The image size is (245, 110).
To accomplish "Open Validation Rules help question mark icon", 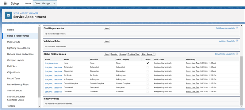I will pyautogui.click(x=237, y=41).
